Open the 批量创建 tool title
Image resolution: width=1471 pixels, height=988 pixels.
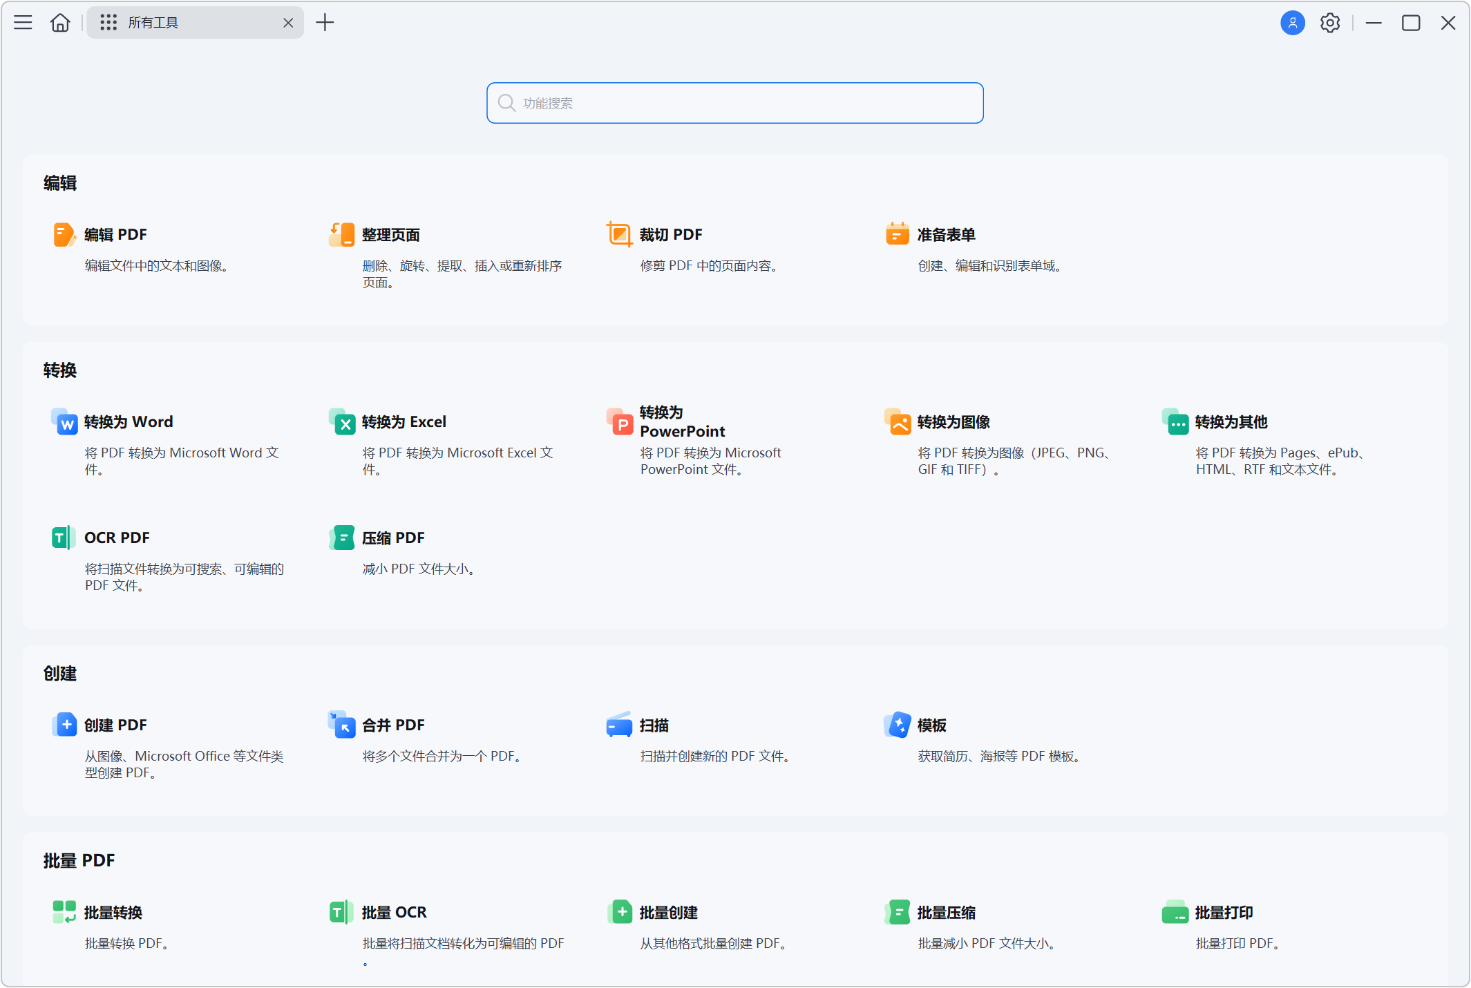(669, 913)
